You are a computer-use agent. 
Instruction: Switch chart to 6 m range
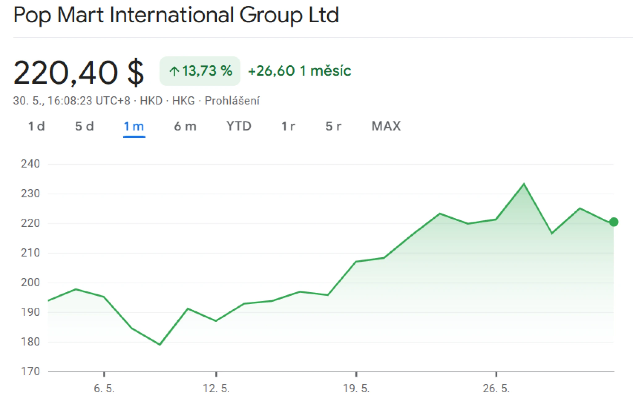point(185,126)
